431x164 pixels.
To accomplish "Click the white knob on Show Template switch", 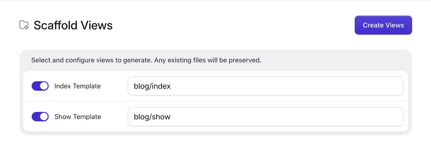I will (44, 116).
